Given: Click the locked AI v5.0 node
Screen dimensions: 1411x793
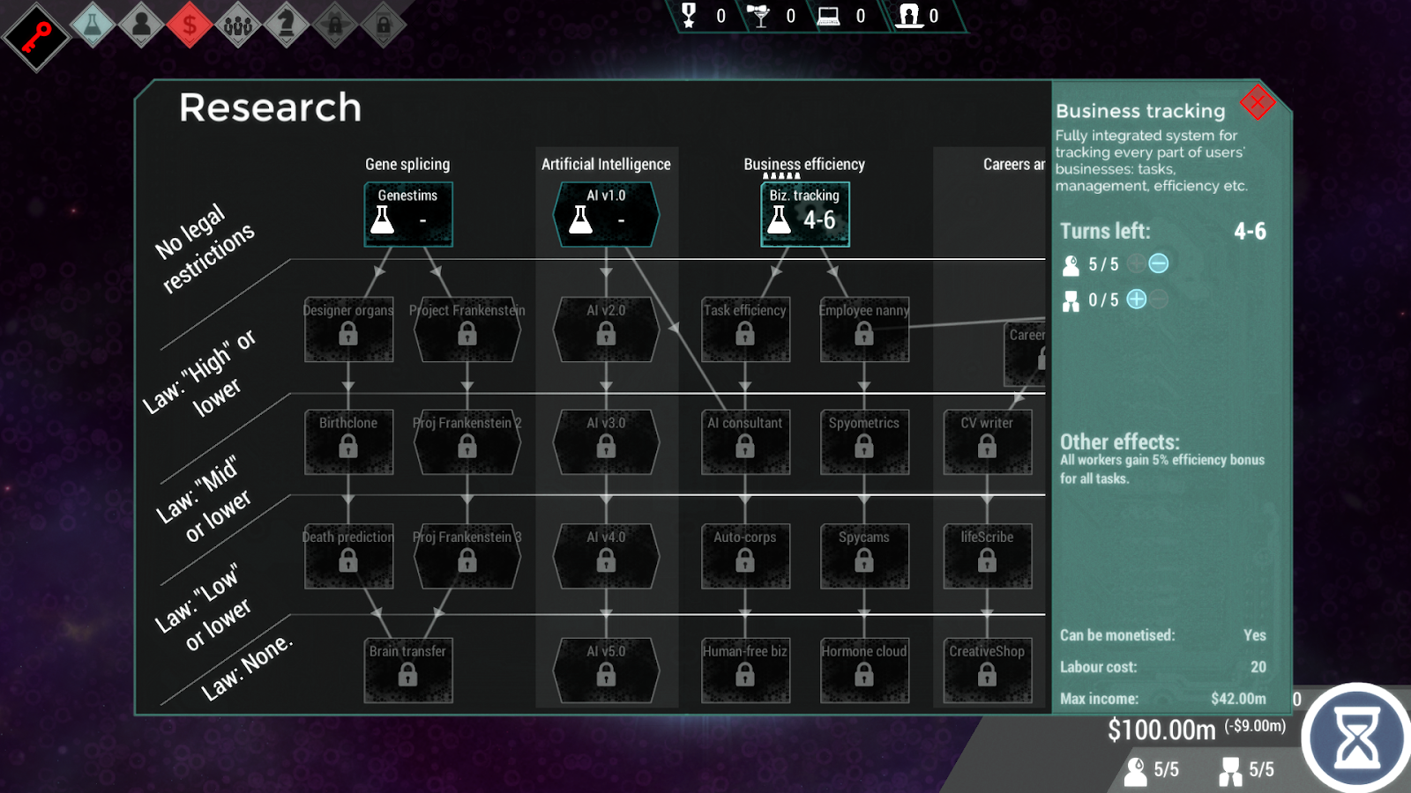Looking at the screenshot, I should [606, 671].
